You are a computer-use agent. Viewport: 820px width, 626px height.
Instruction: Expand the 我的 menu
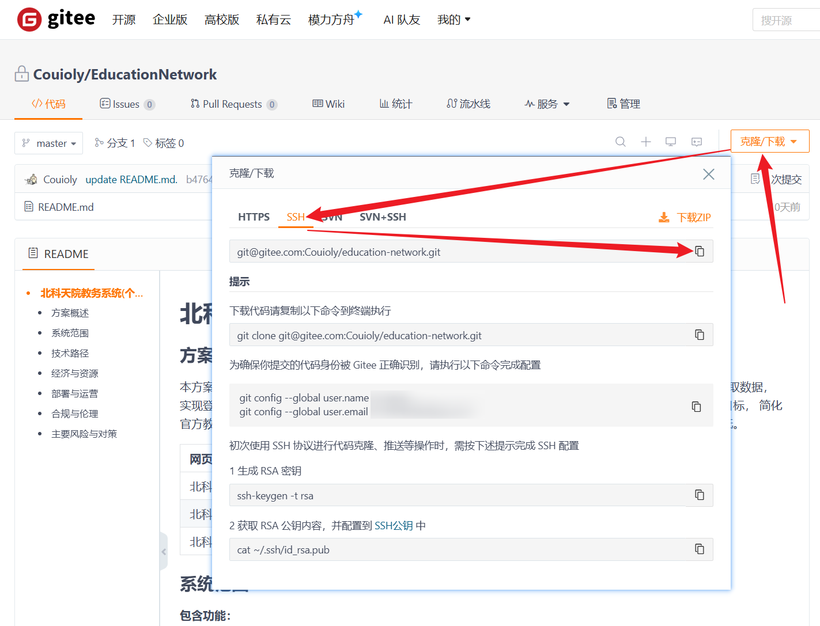click(454, 20)
